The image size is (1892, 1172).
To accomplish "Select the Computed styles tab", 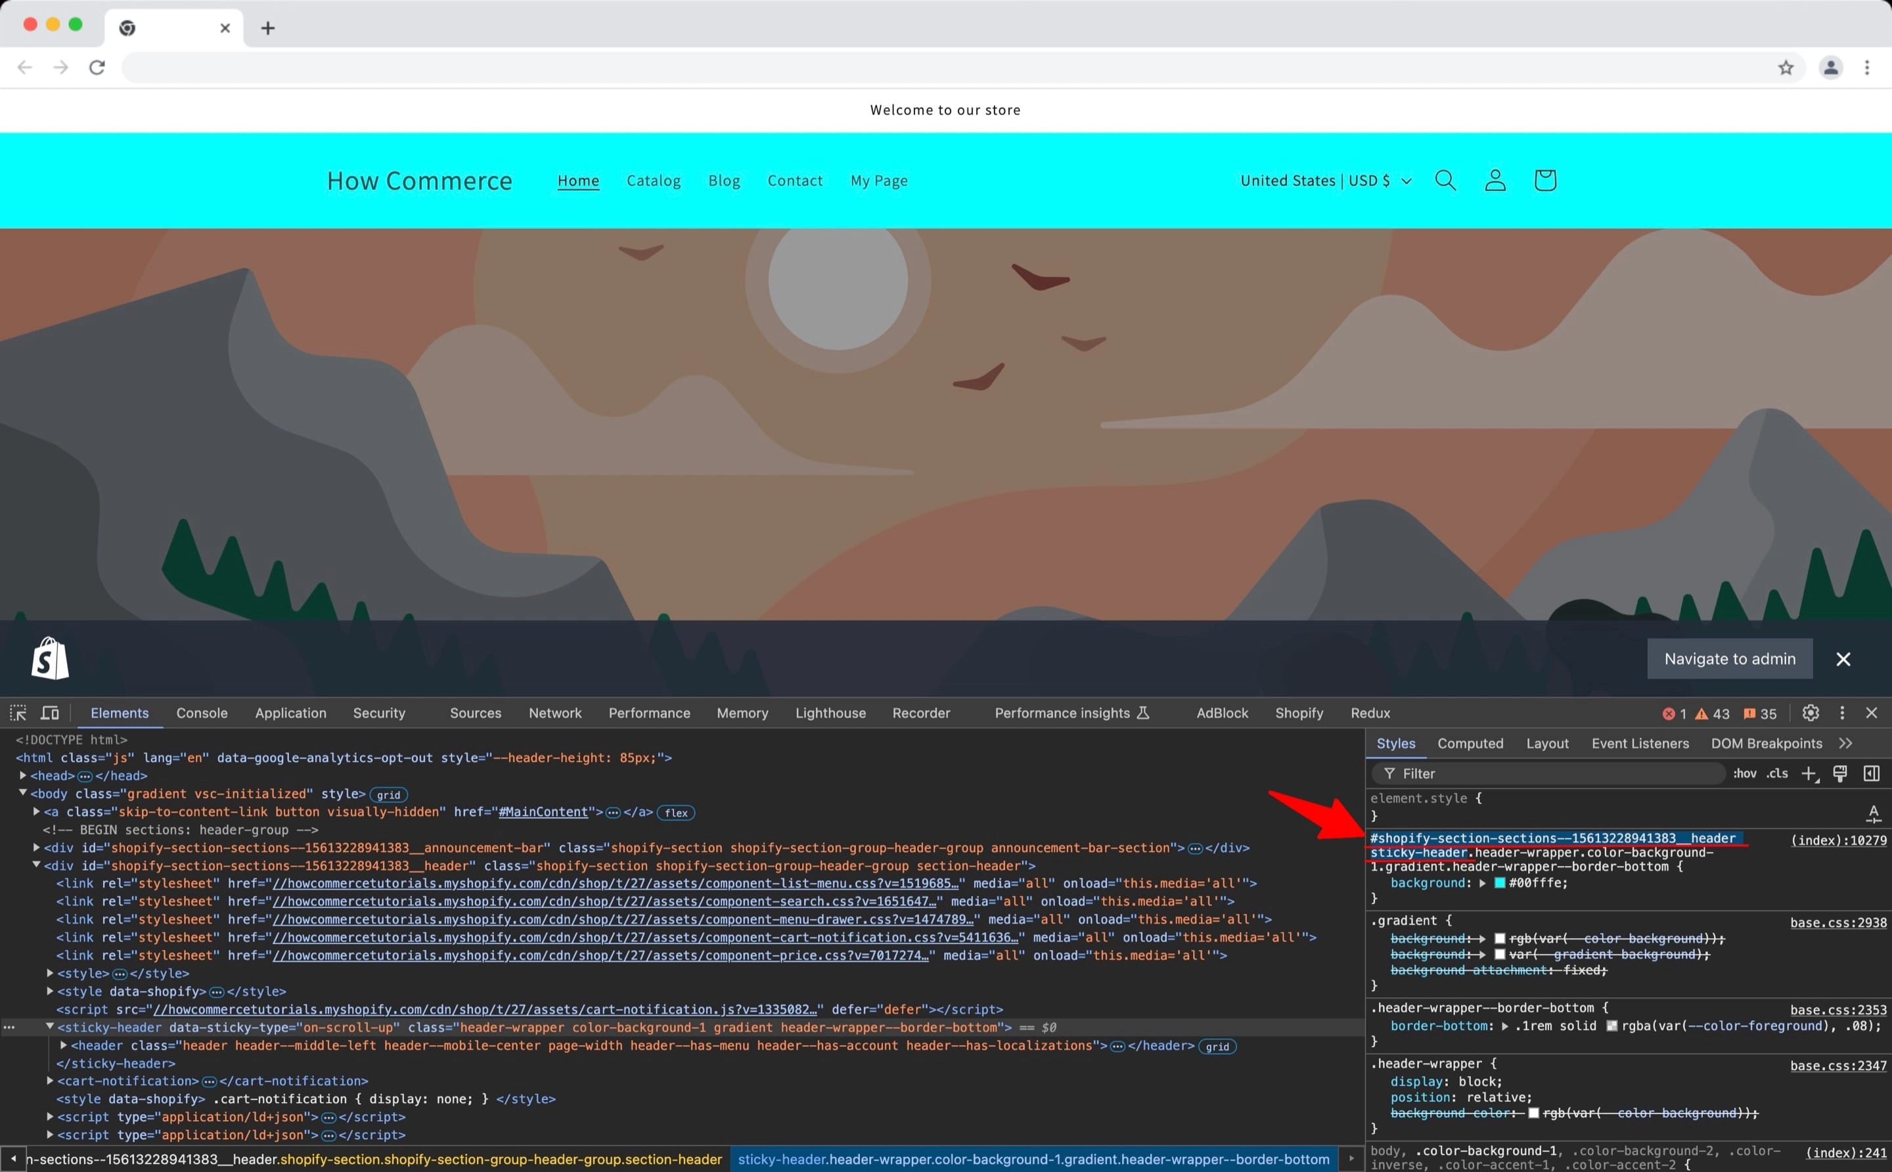I will click(x=1470, y=744).
